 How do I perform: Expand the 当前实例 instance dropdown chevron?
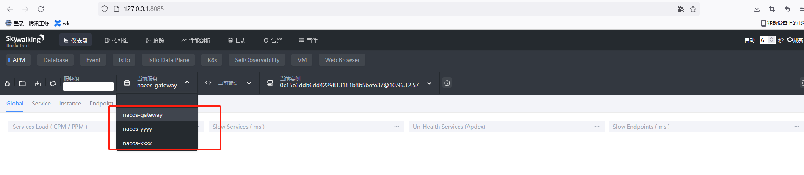coord(429,83)
